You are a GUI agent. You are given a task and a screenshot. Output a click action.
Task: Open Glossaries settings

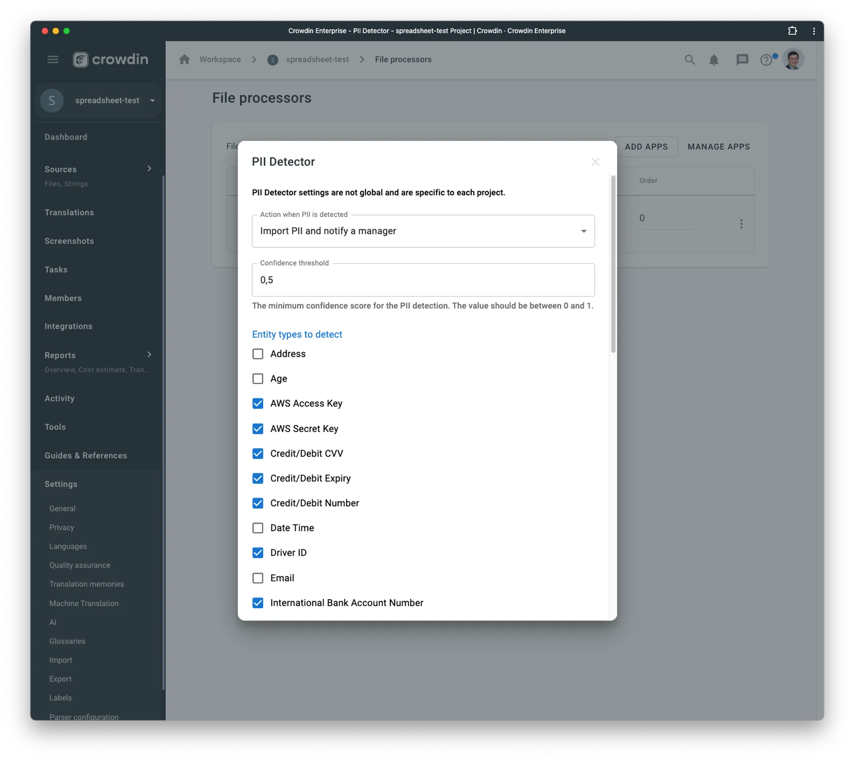[67, 641]
